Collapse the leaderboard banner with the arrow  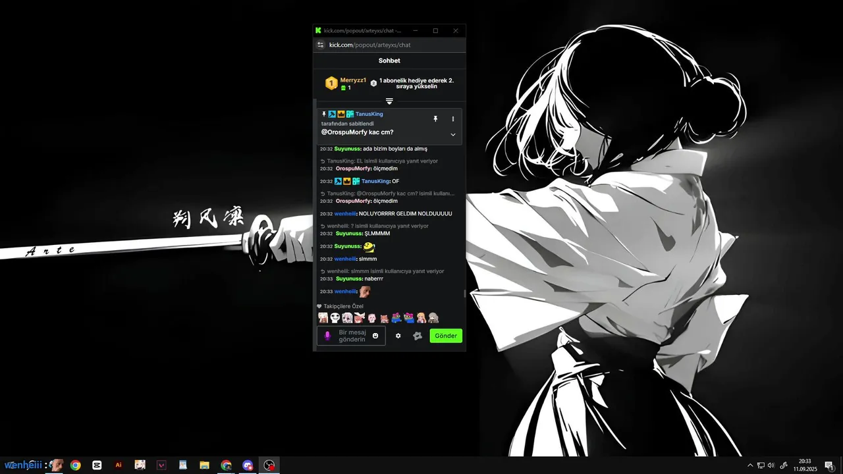click(x=389, y=101)
